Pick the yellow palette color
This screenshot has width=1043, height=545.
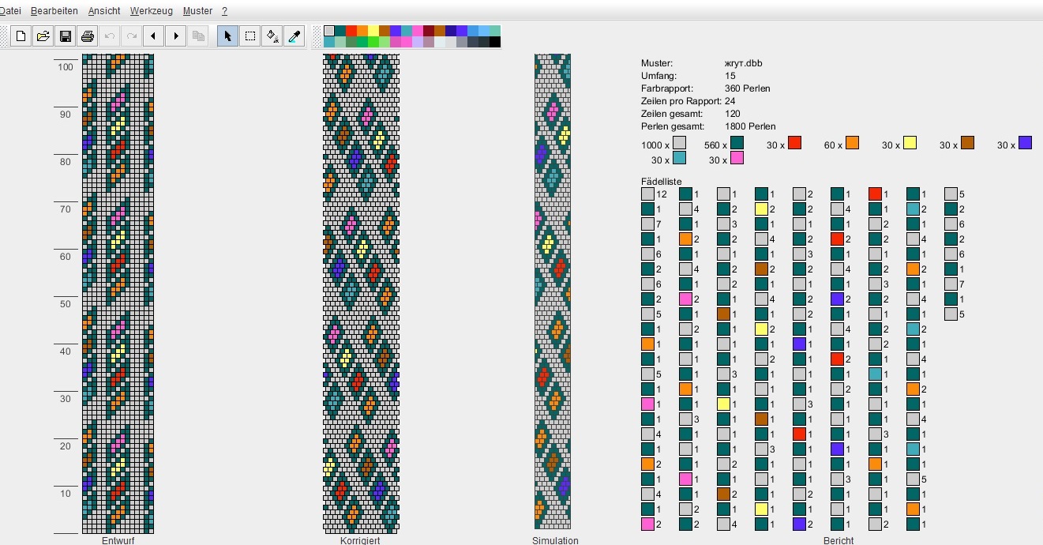coord(373,31)
